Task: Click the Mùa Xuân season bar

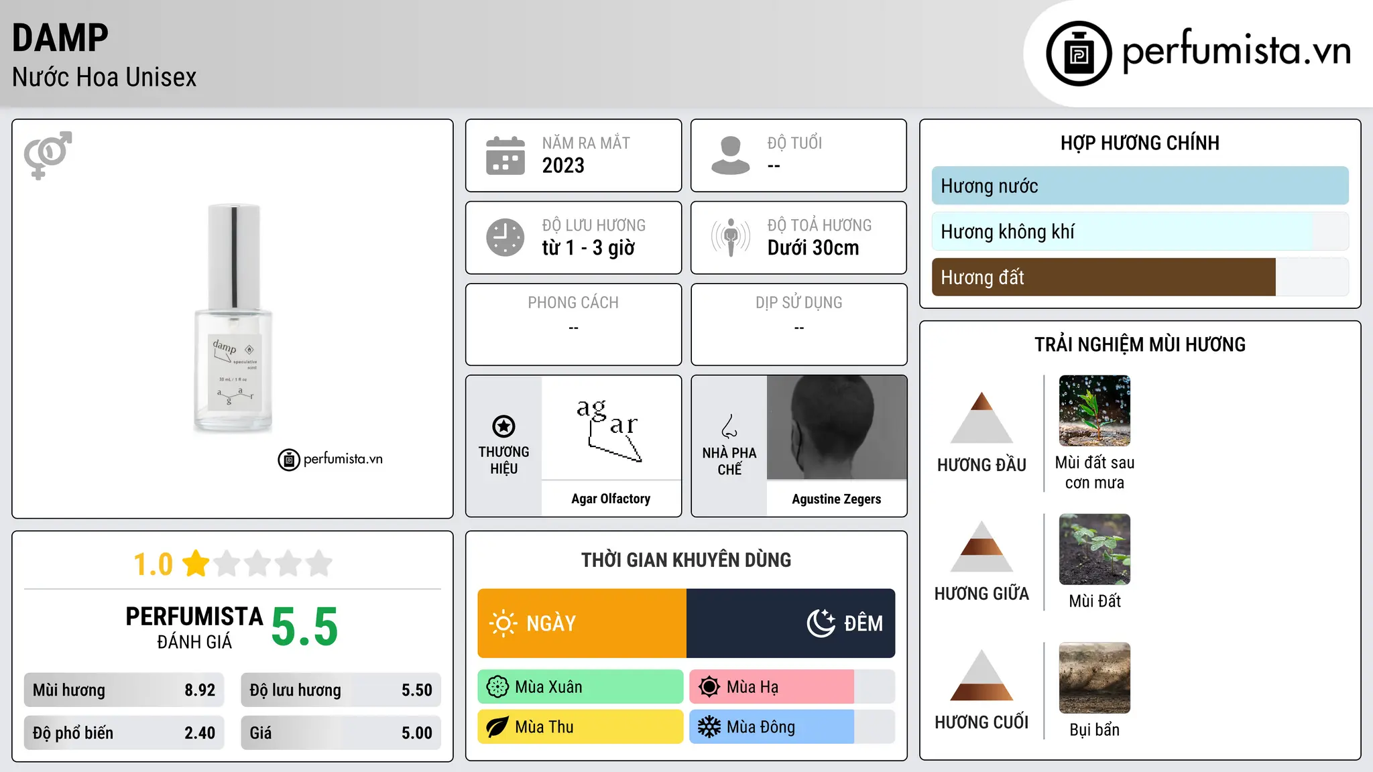Action: (x=581, y=687)
